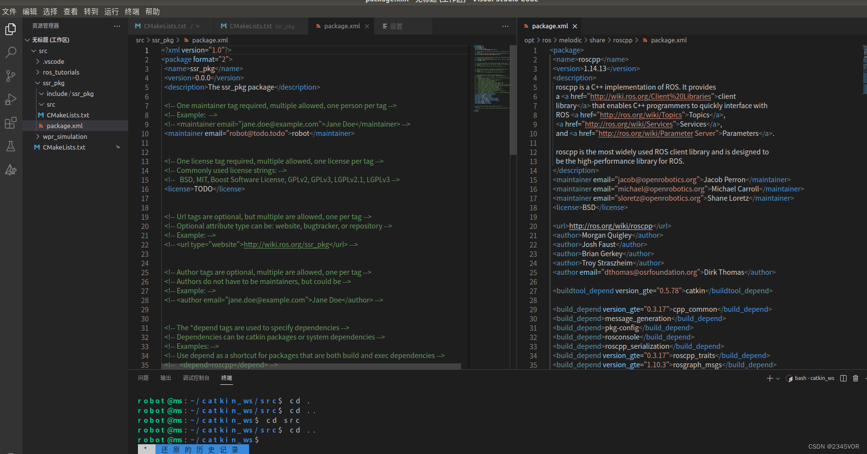Open root CMakeLists.txt with symlink arrow
The height and width of the screenshot is (454, 867).
64,147
